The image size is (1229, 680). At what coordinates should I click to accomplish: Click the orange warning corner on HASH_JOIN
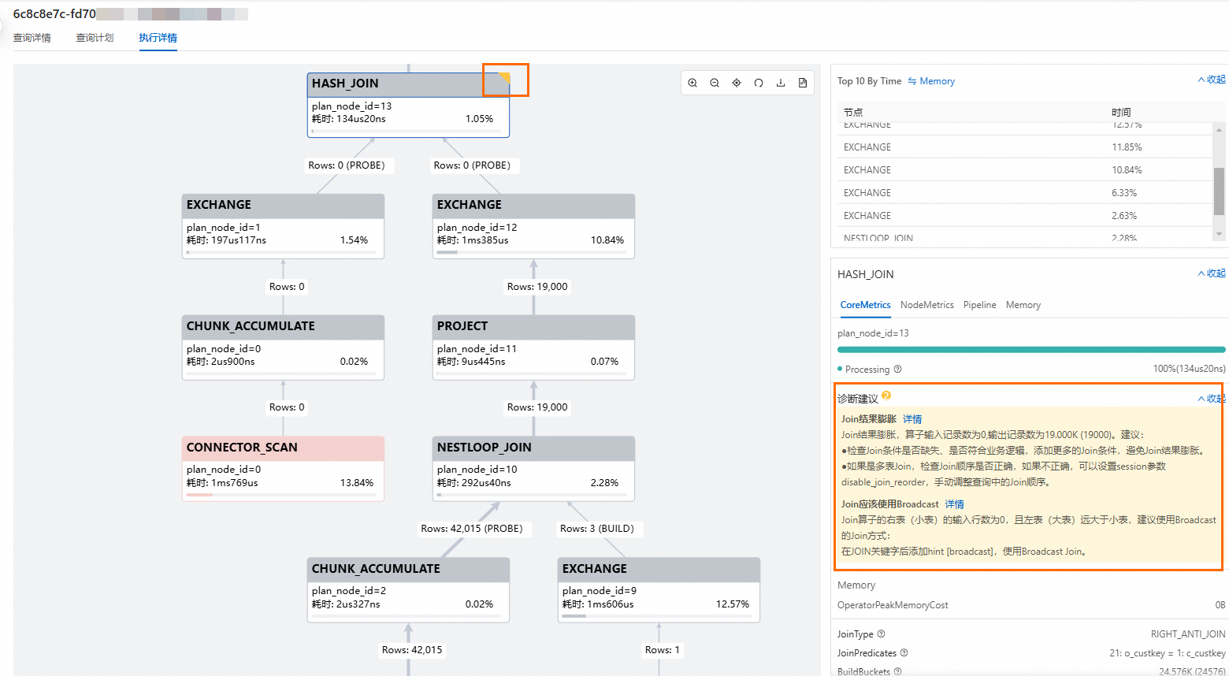pos(504,78)
